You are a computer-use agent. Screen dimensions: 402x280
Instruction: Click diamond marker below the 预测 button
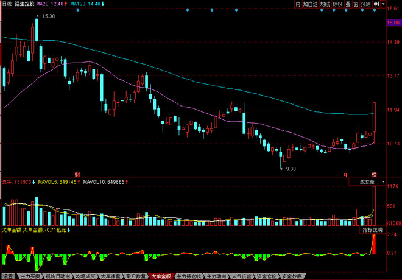click(362, 10)
